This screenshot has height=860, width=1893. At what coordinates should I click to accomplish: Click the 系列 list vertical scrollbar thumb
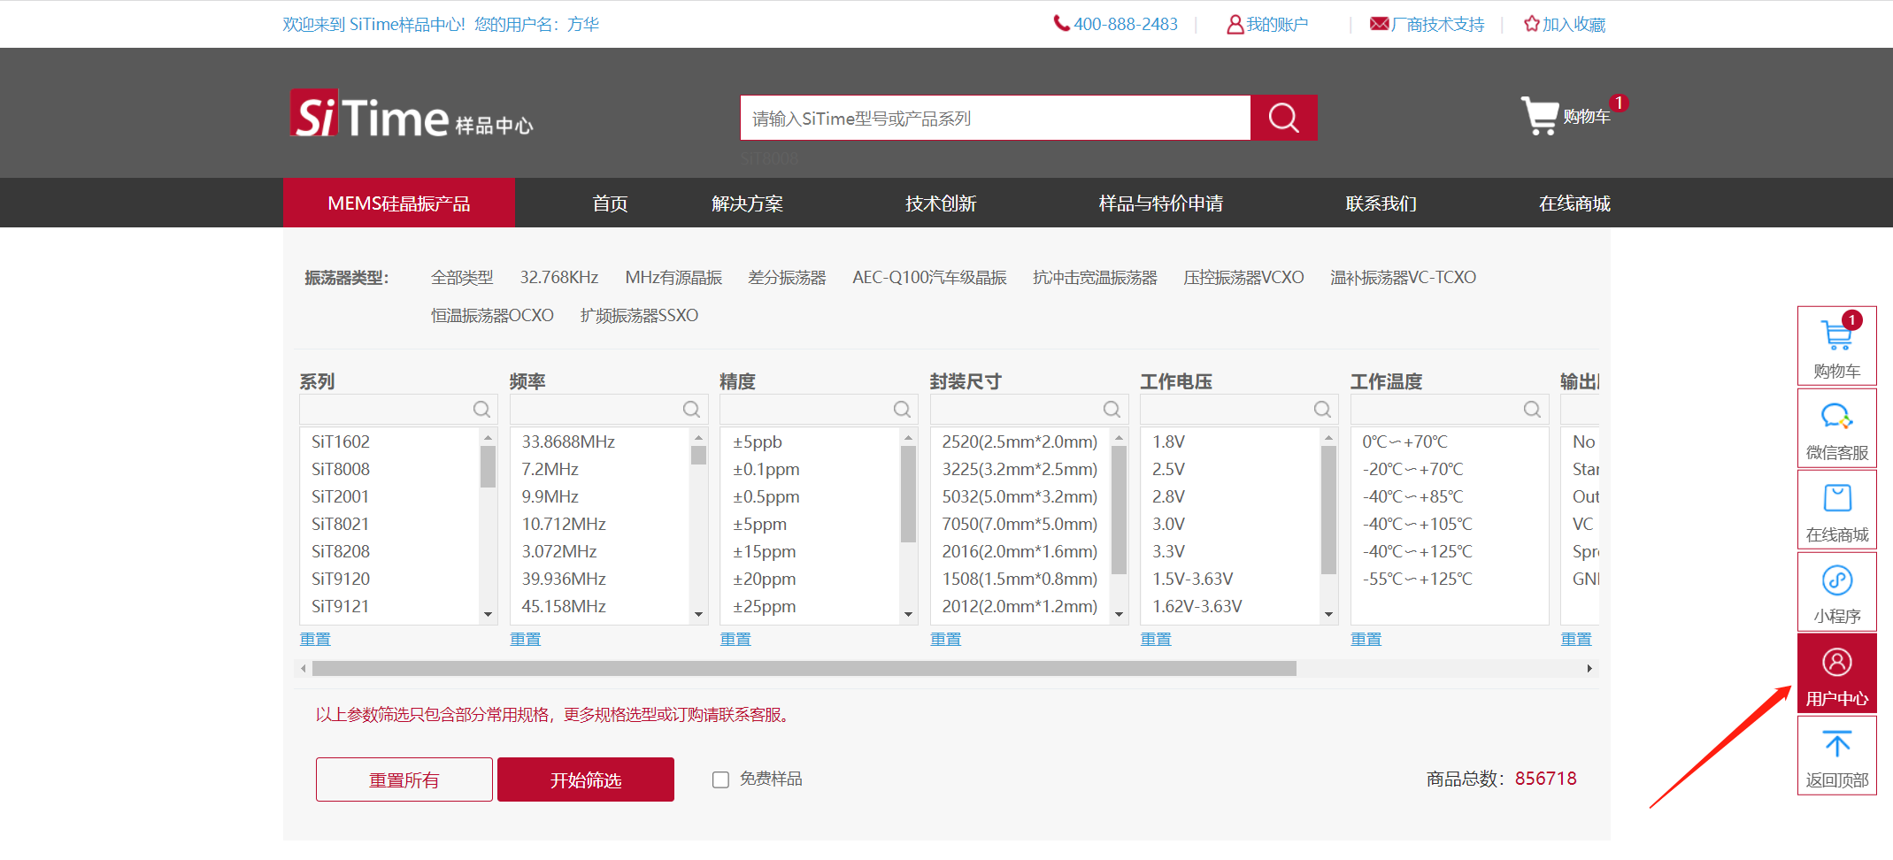pos(488,466)
